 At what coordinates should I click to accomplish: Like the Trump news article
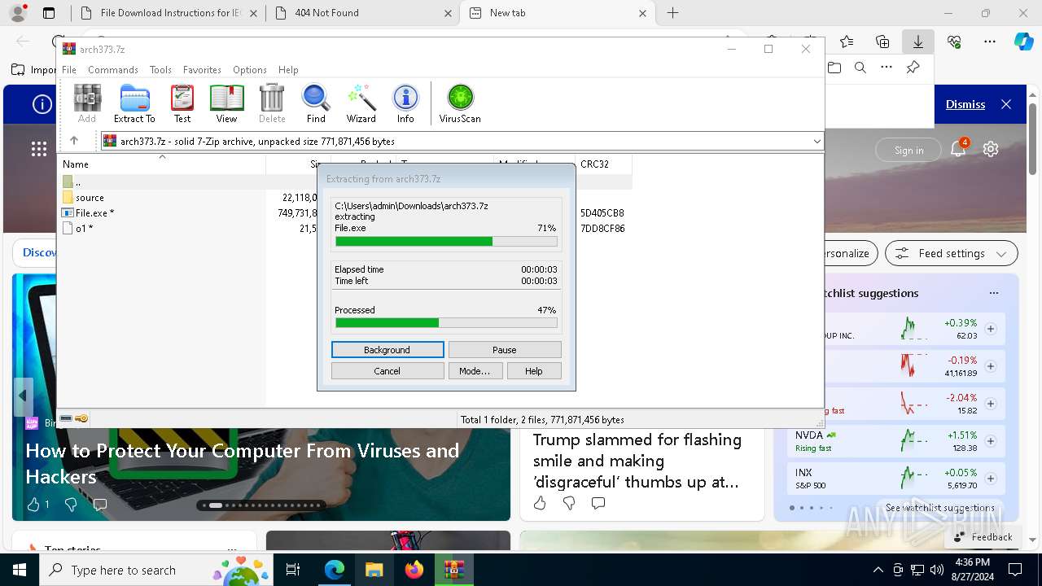coord(540,503)
